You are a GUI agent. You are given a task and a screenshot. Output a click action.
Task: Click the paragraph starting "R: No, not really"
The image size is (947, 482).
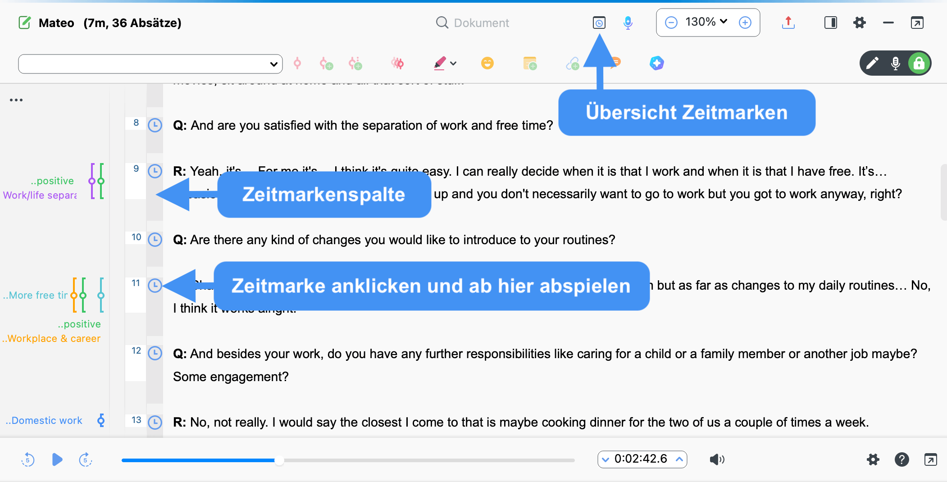[x=521, y=422]
